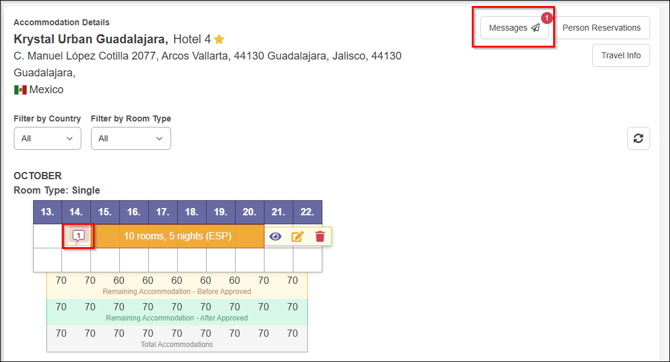Click the Remaining Accommodation - After Approved label

(x=177, y=318)
